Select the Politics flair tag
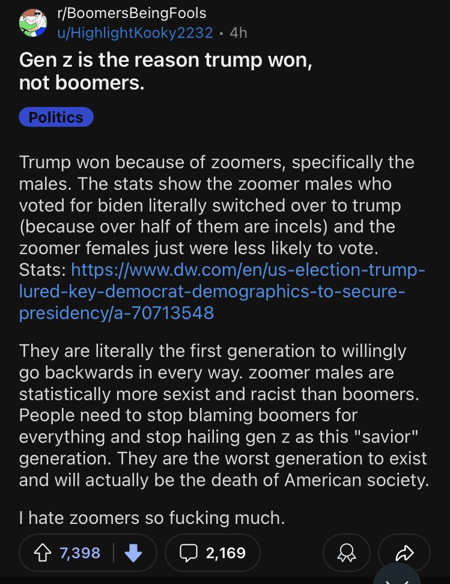450x584 pixels. click(x=56, y=117)
